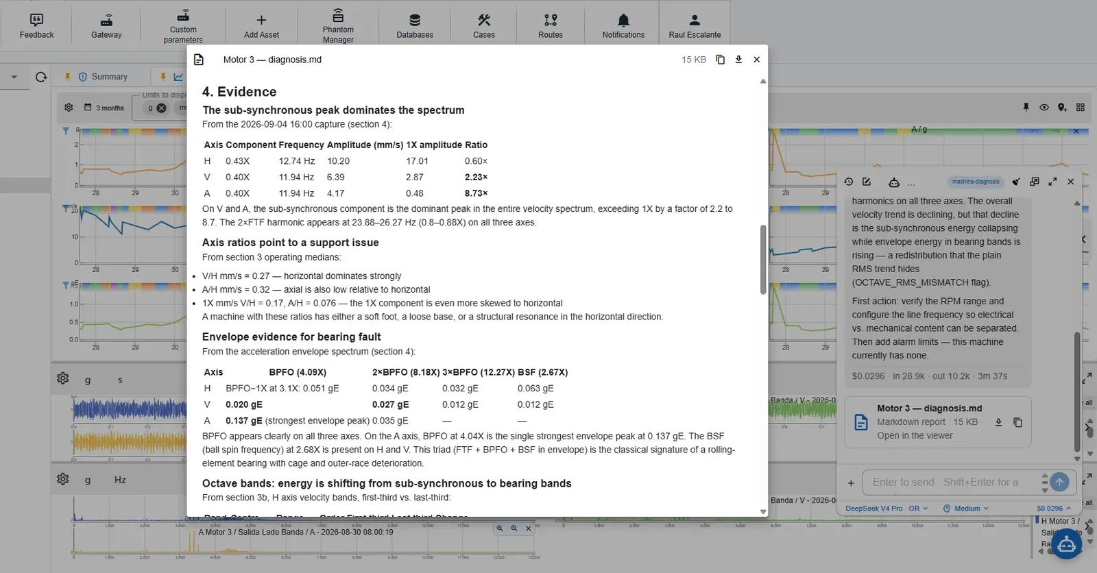This screenshot has height=573, width=1097.
Task: Click the location marker icon in trend toolbar
Action: pos(1062,108)
